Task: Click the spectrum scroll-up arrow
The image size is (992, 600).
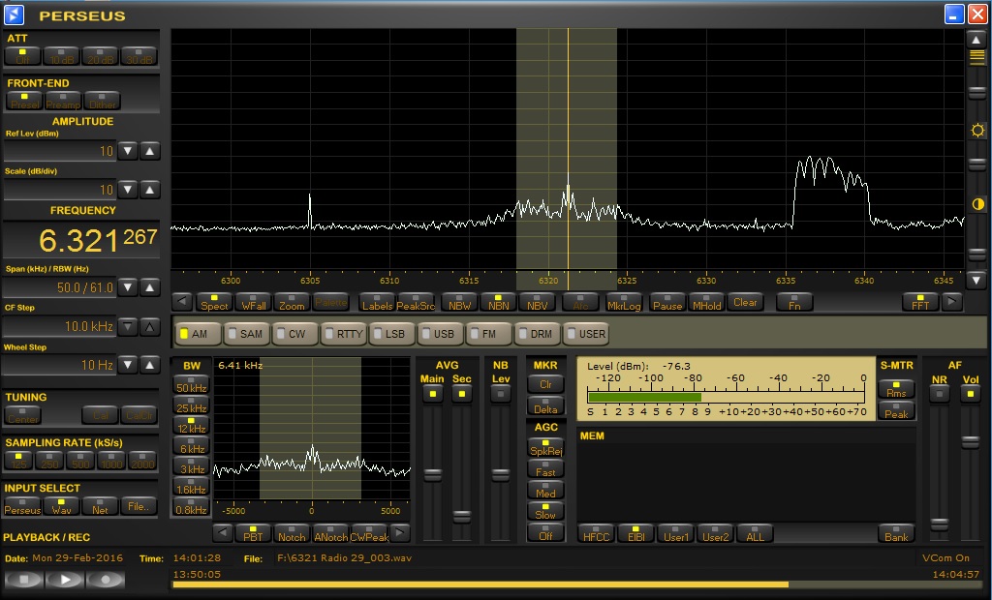Action: click(976, 40)
